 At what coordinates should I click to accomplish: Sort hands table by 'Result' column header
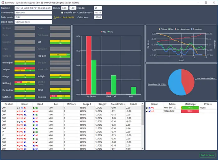pos(134,104)
